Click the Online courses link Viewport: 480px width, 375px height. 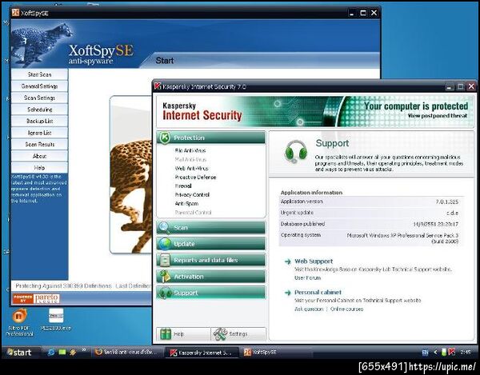pyautogui.click(x=347, y=309)
